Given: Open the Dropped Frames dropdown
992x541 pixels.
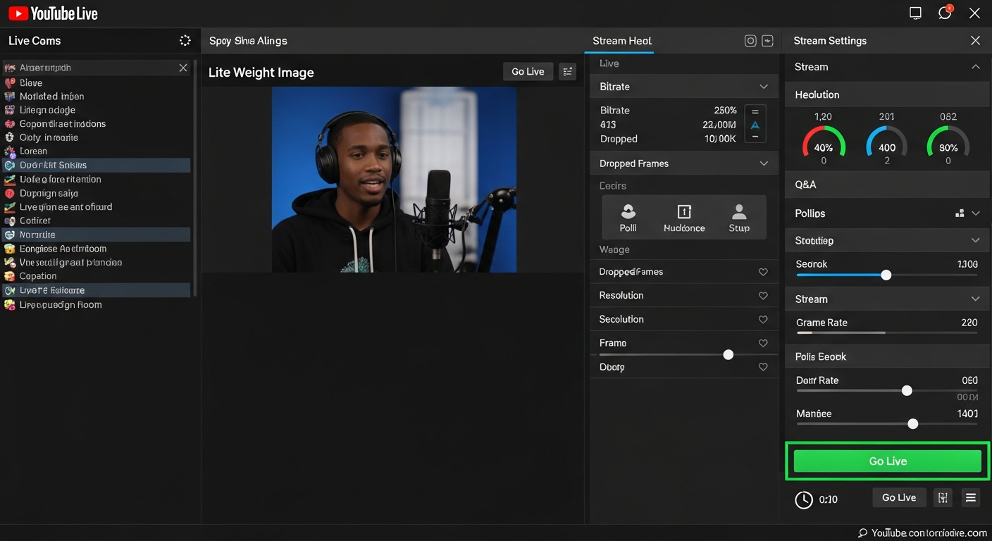Looking at the screenshot, I should pos(764,163).
